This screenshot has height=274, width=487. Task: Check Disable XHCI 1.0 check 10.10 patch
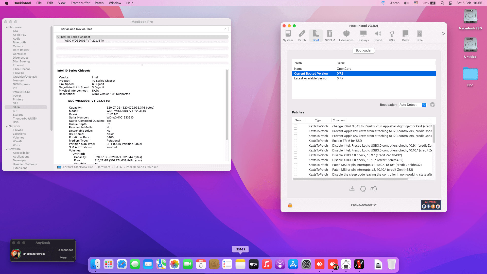295,160
